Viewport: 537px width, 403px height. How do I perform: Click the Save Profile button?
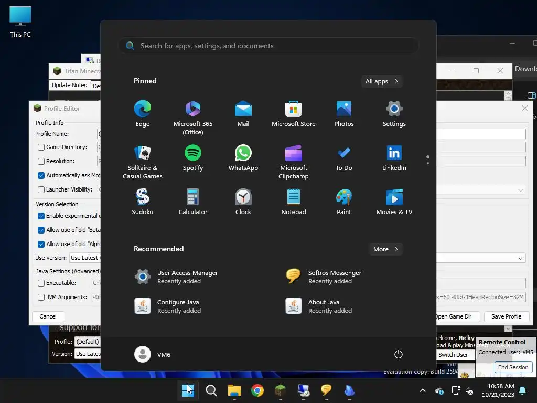[x=506, y=316]
